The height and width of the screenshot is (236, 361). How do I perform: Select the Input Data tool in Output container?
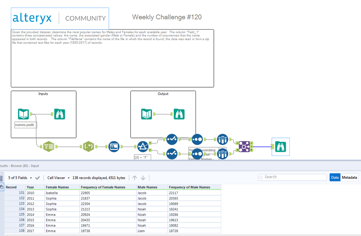pos(147,114)
